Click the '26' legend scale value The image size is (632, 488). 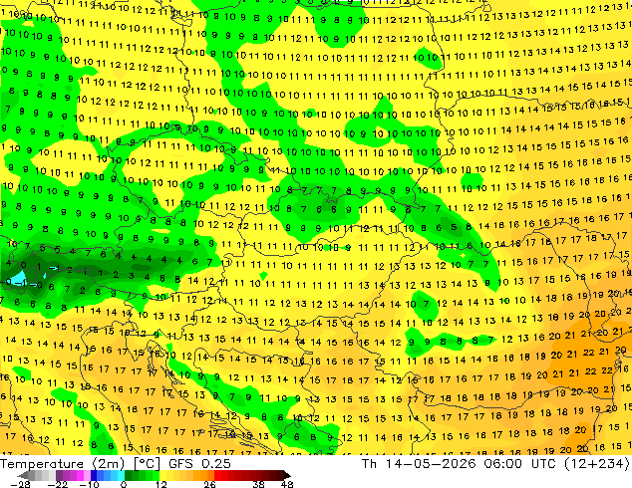coord(209,484)
